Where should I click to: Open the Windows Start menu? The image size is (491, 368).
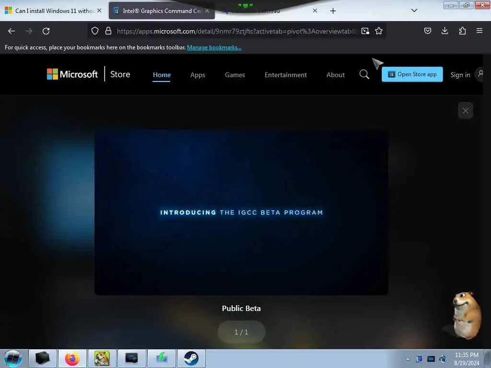point(13,358)
